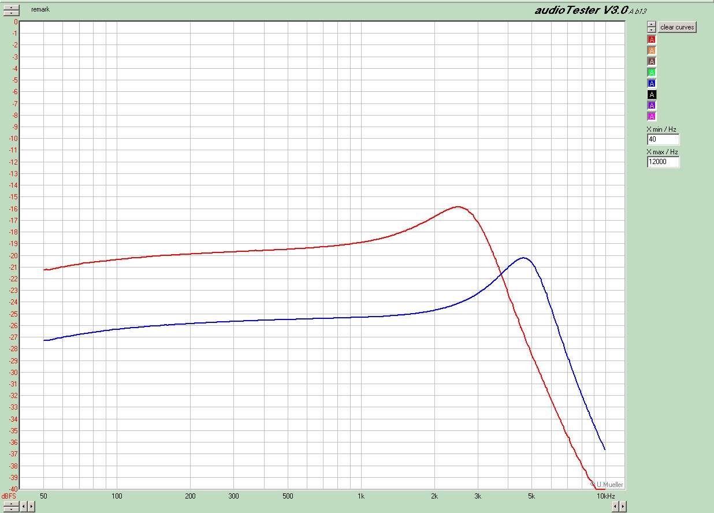Click up arrow of top-left Y-axis stepper
714x513 pixels.
11,8
